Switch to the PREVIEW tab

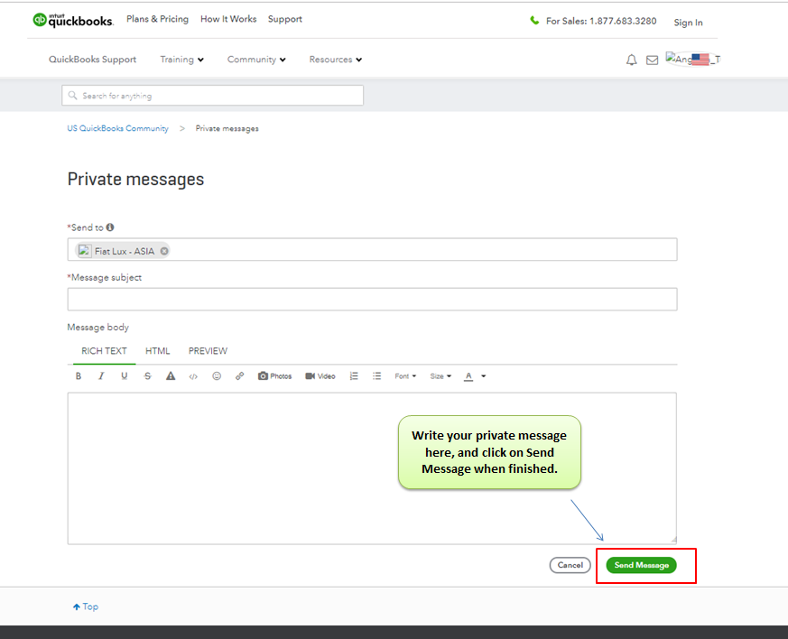(208, 351)
